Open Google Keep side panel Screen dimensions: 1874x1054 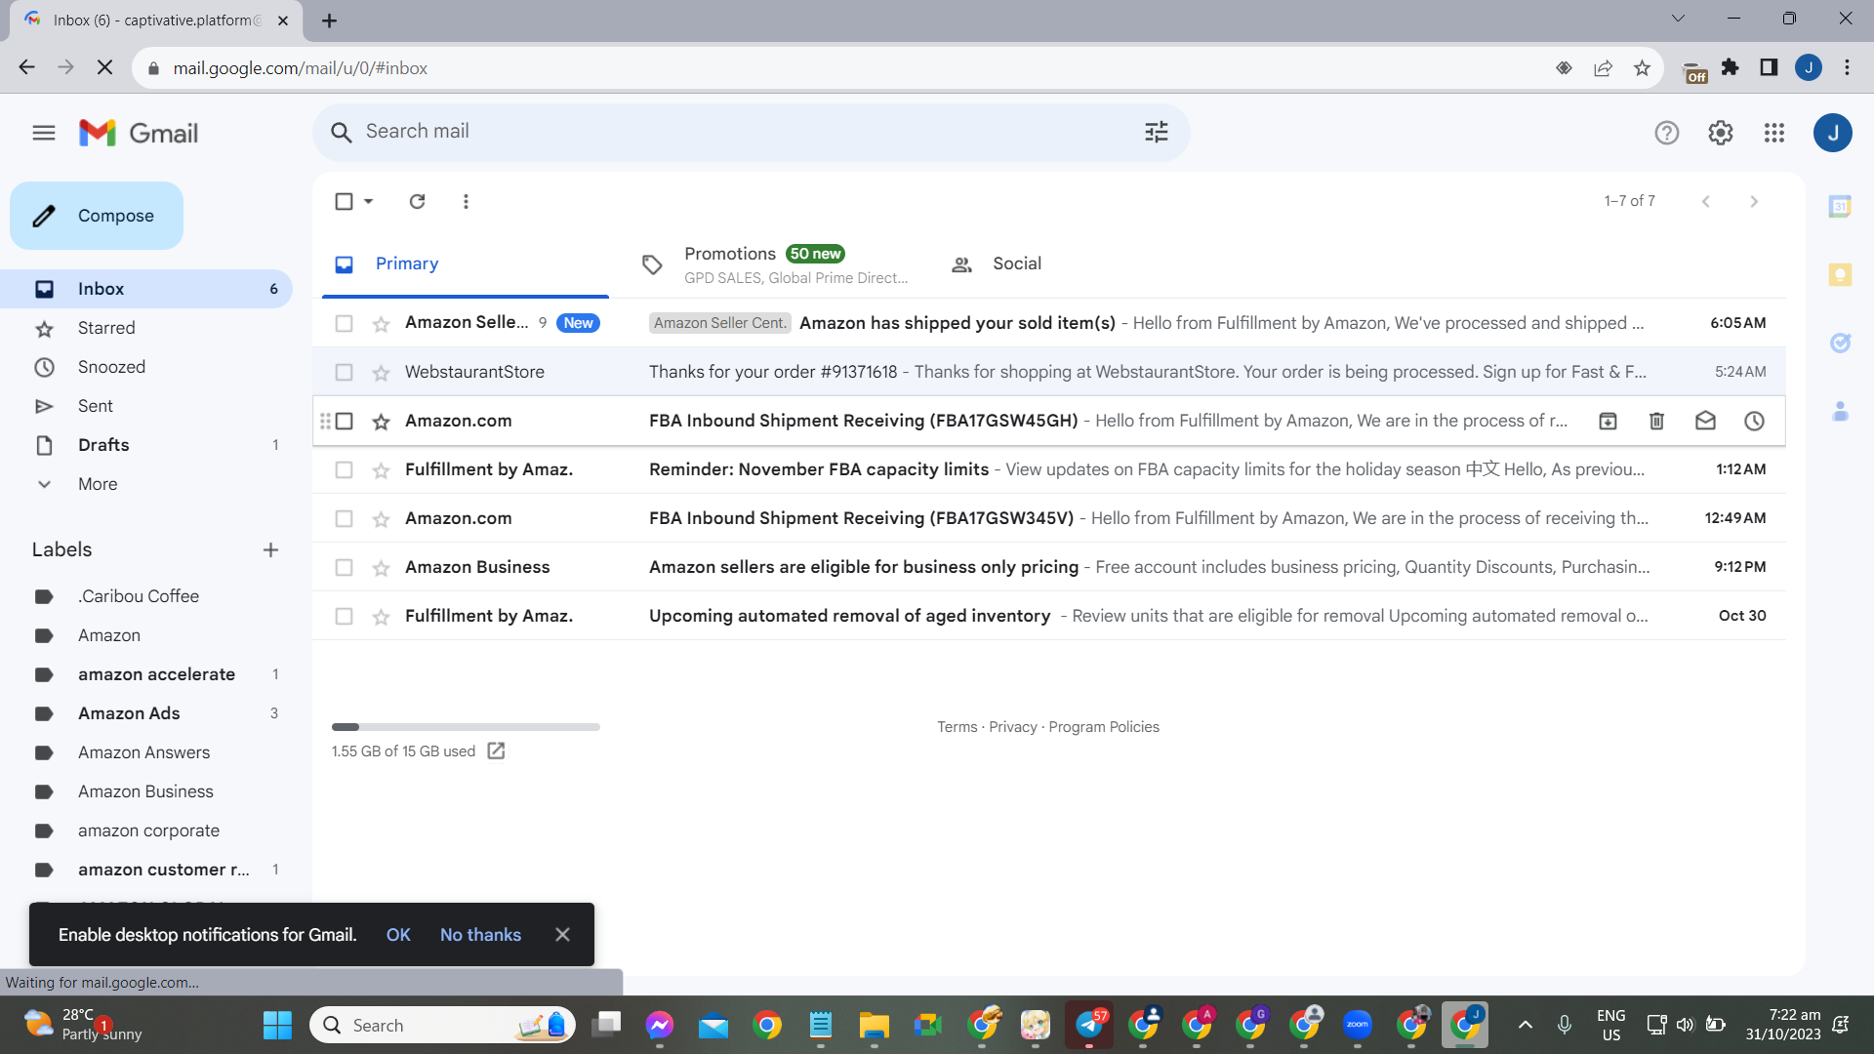pyautogui.click(x=1840, y=274)
